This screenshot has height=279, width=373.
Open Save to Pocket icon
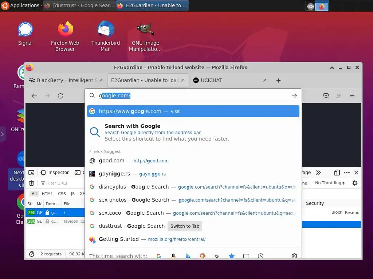click(x=326, y=96)
